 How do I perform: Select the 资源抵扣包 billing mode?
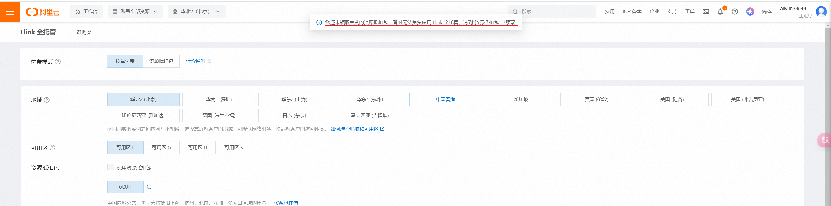161,61
